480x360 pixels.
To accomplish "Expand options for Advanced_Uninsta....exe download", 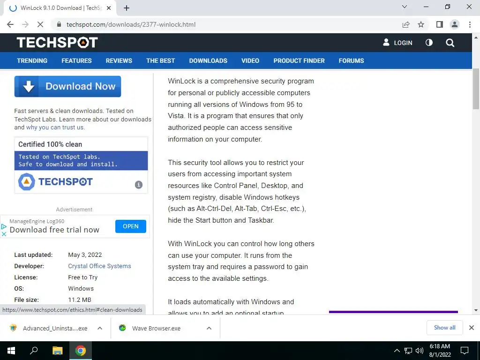I will pos(100,328).
